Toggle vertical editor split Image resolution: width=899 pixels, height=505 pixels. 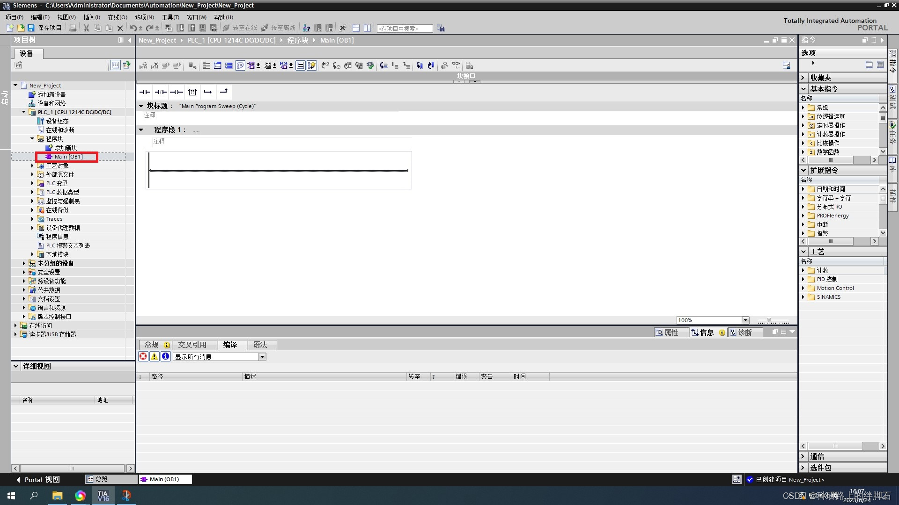(x=368, y=28)
